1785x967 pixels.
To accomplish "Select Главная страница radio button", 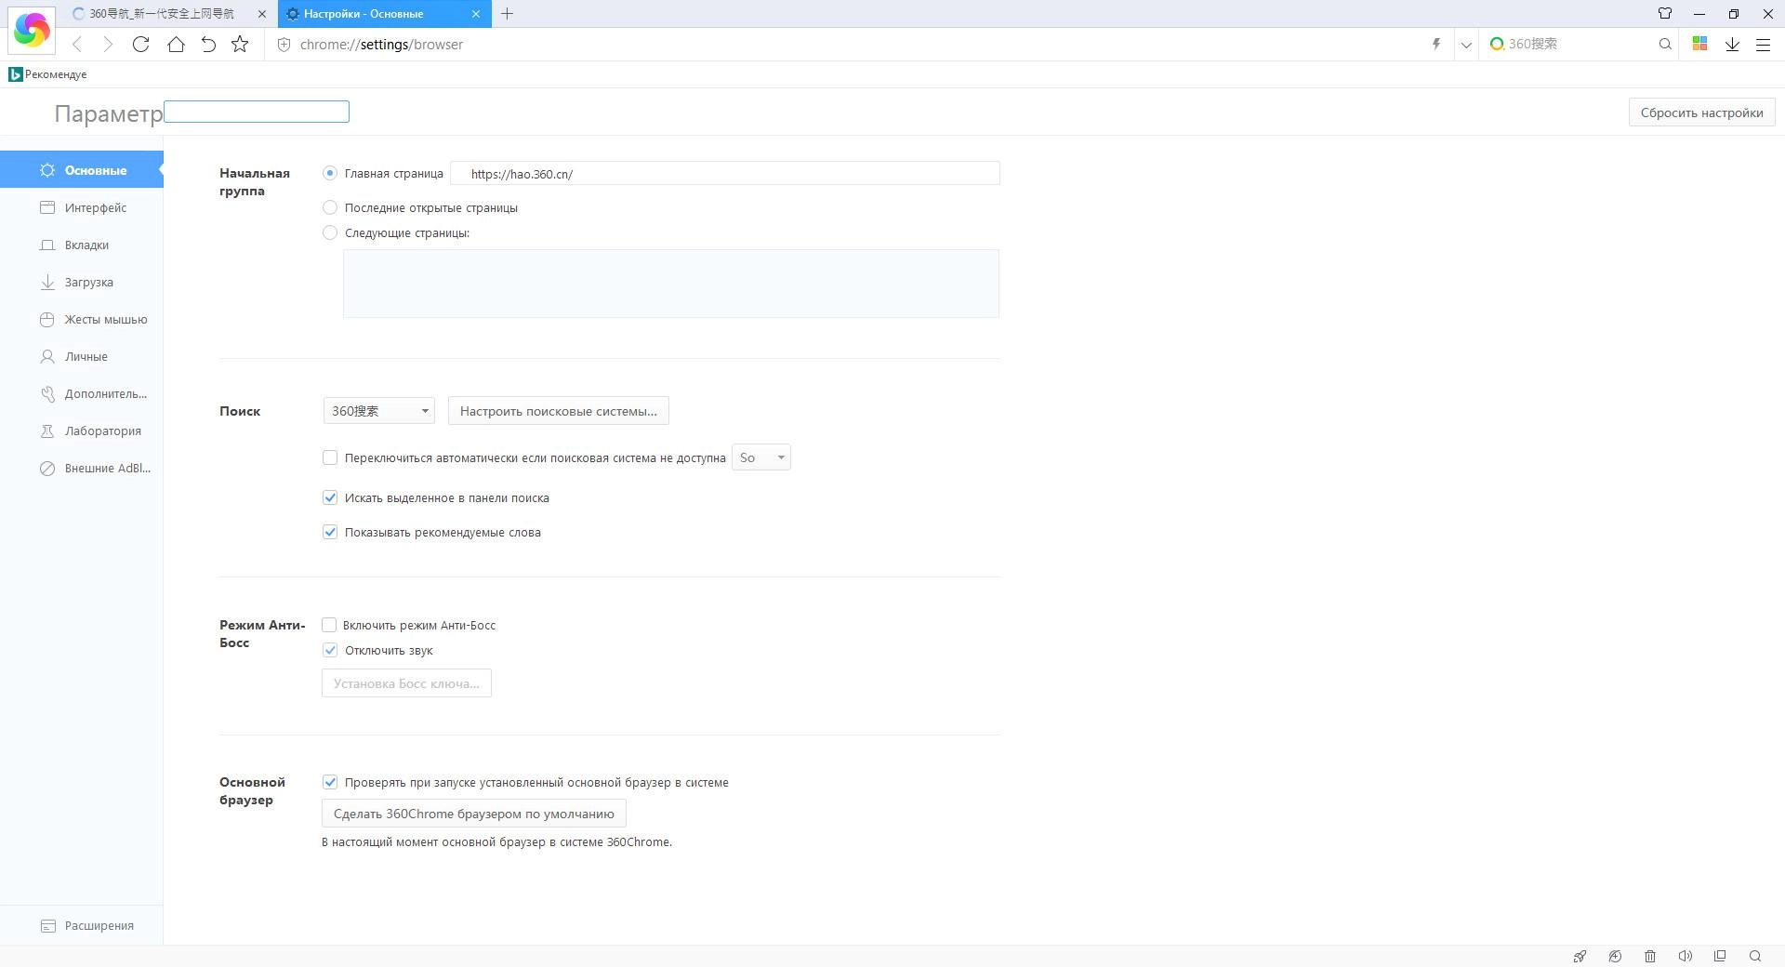I will pyautogui.click(x=330, y=173).
